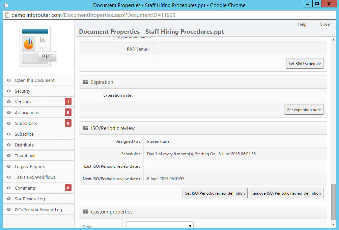Click the scrollbar up arrow
The width and height of the screenshot is (339, 230).
coord(333,40)
